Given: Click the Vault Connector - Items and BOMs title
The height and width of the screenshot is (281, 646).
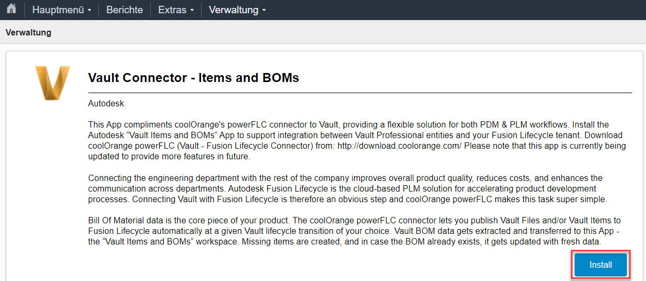Looking at the screenshot, I should (194, 78).
